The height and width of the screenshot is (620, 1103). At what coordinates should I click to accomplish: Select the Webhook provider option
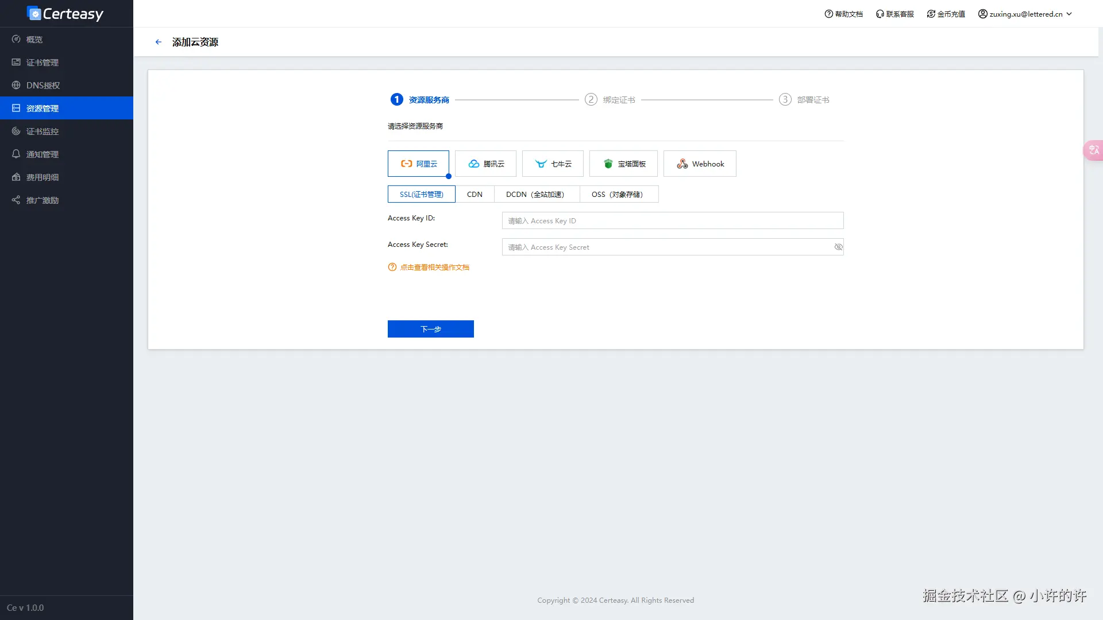pos(700,164)
